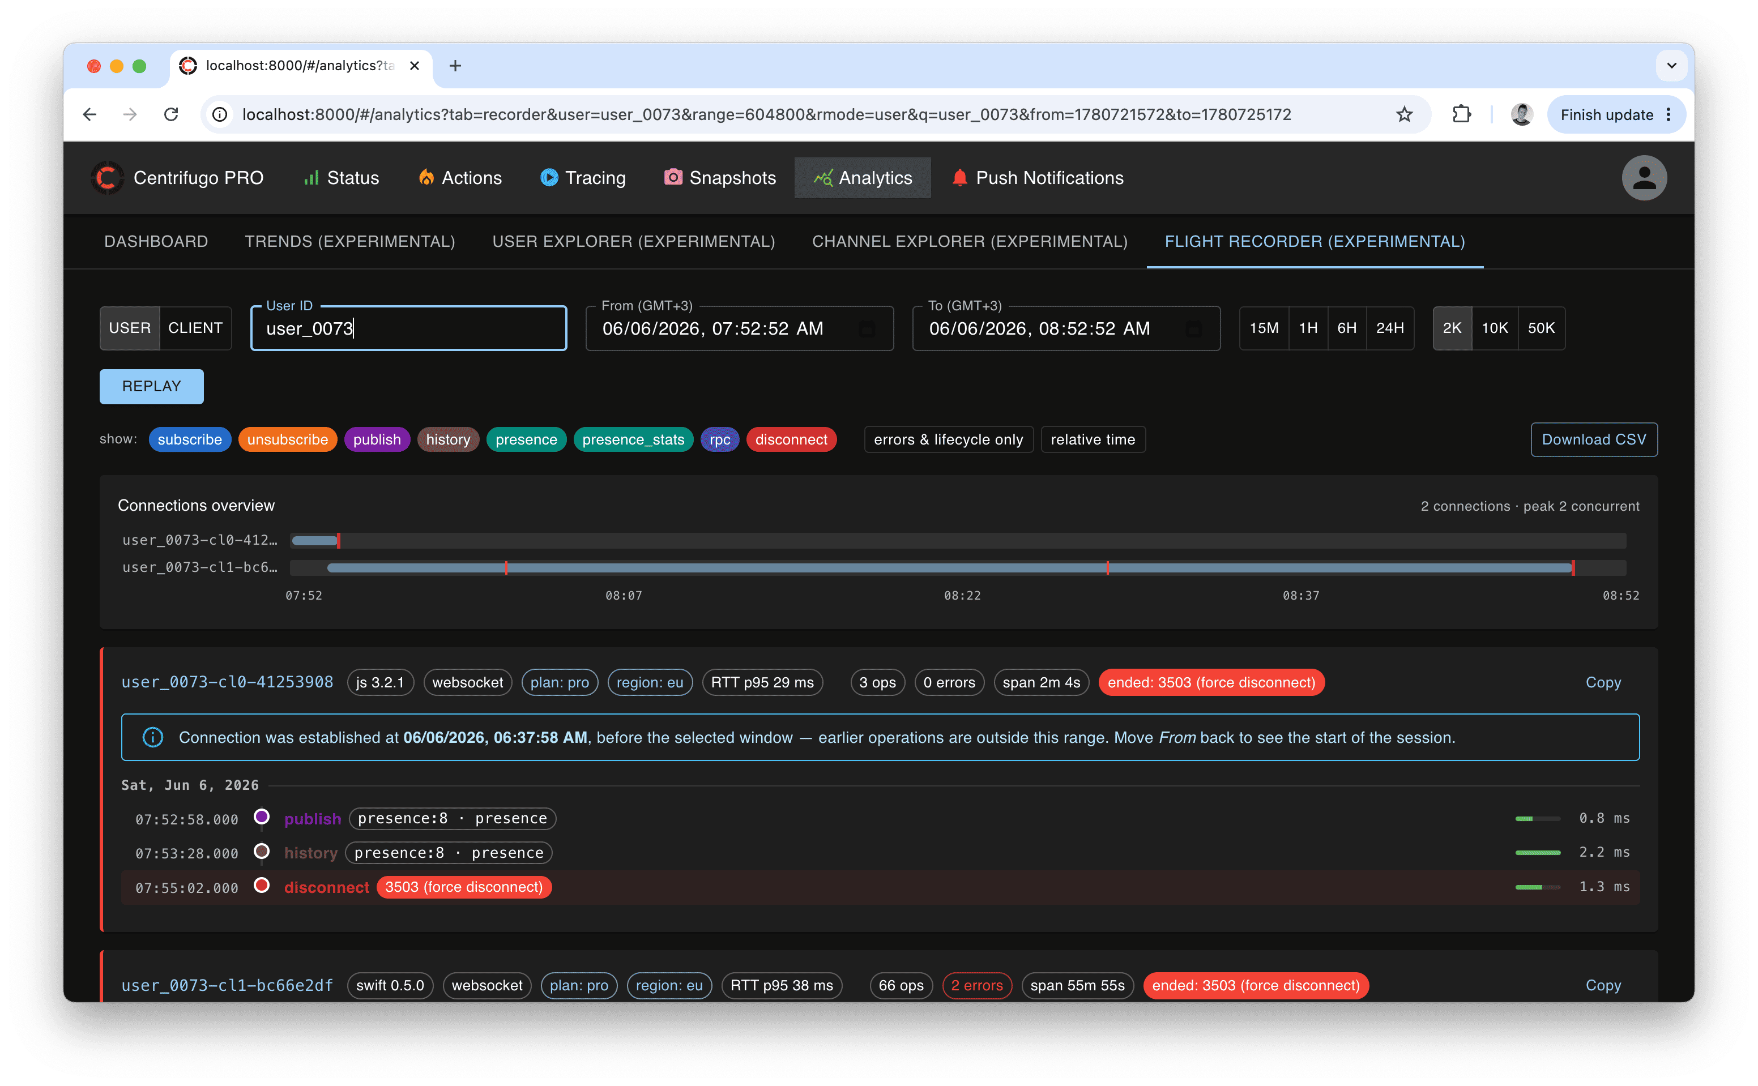Click the Finish update button
Screen dimensions: 1758x1086
click(1615, 114)
